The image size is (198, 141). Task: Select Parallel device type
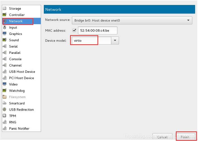21,53
